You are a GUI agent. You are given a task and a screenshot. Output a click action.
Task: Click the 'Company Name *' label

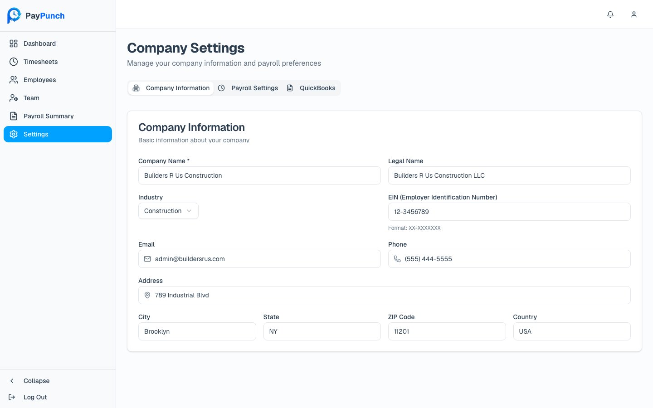pos(164,161)
